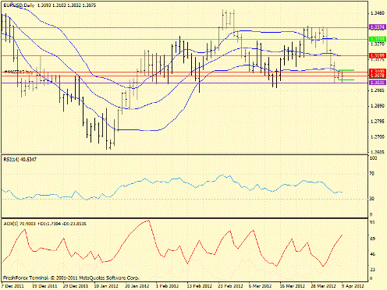This screenshot has width=387, height=290.
Task: Click the RSI(14) 40.5347 indicator label
Action: coord(20,160)
